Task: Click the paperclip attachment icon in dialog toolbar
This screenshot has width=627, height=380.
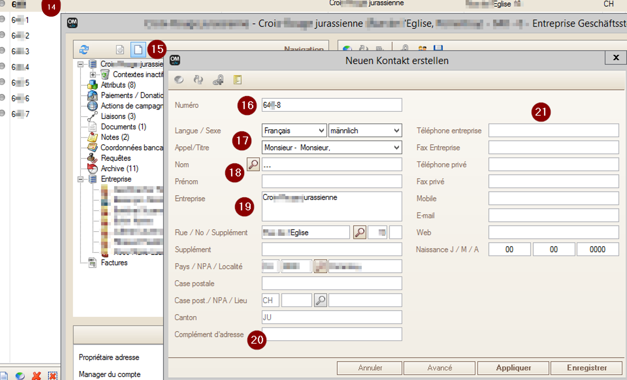Action: tap(218, 80)
